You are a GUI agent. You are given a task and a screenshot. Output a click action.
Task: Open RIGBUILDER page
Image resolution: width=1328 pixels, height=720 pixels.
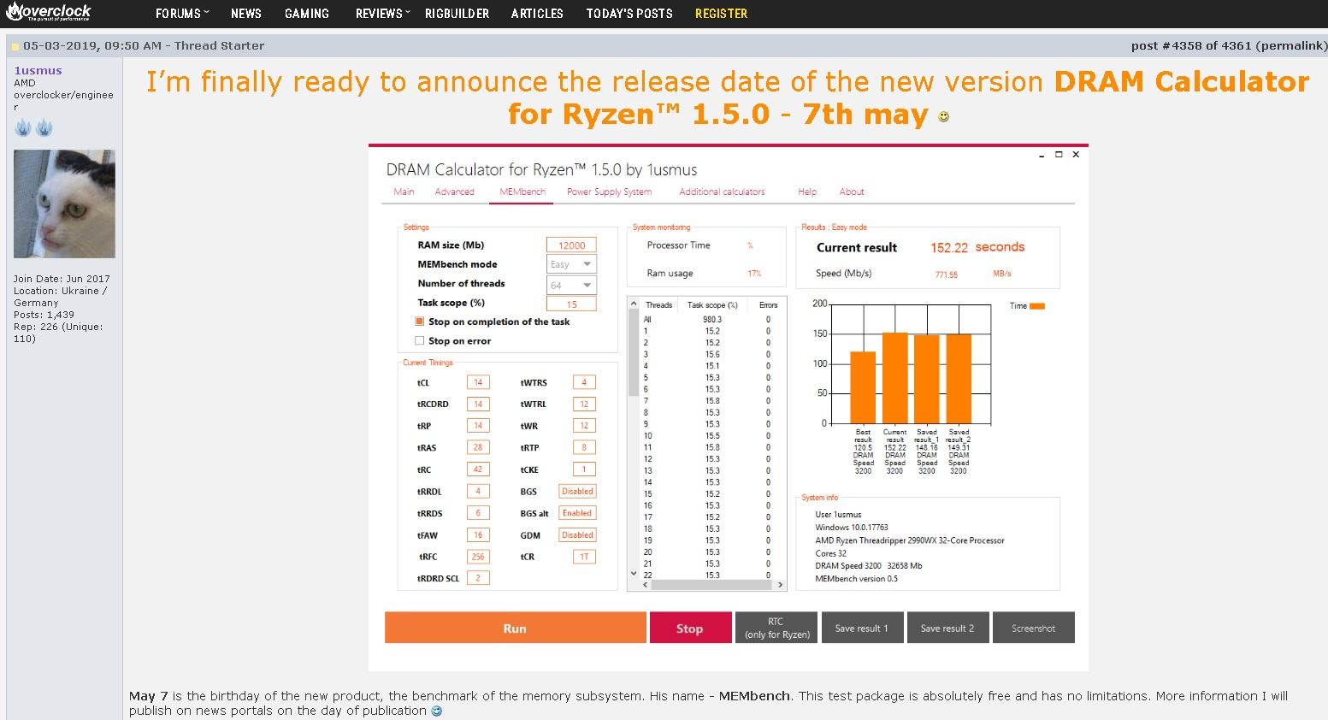(x=457, y=14)
